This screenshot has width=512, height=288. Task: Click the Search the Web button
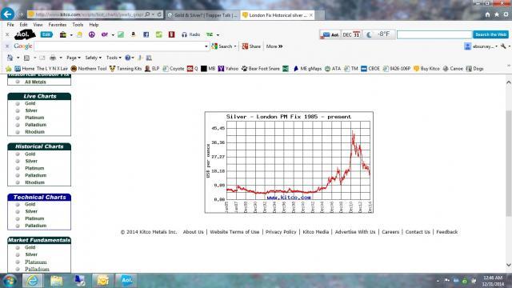point(490,34)
